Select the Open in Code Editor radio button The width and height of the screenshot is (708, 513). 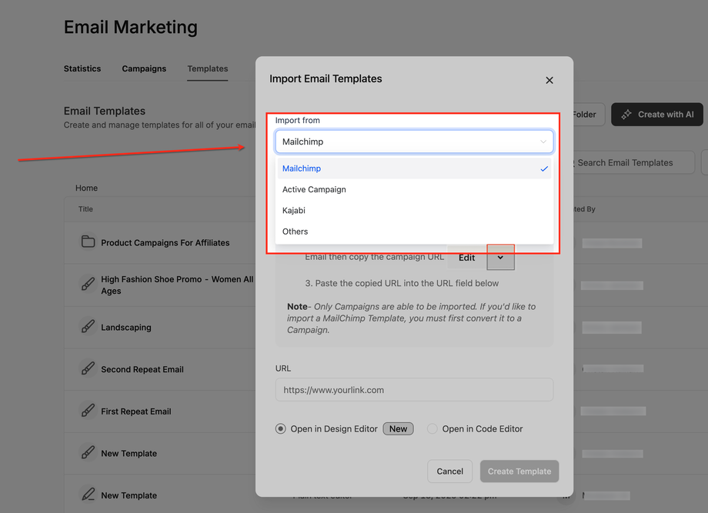coord(432,429)
